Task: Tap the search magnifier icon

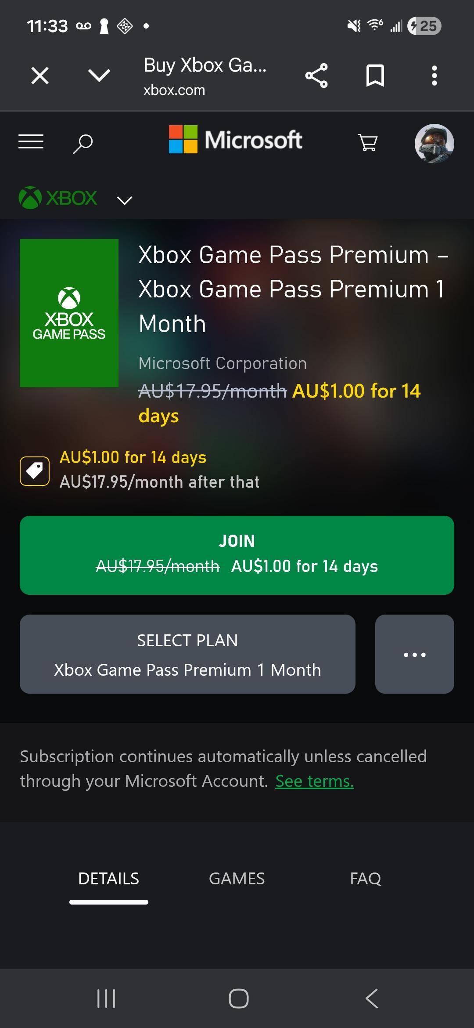Action: click(83, 143)
